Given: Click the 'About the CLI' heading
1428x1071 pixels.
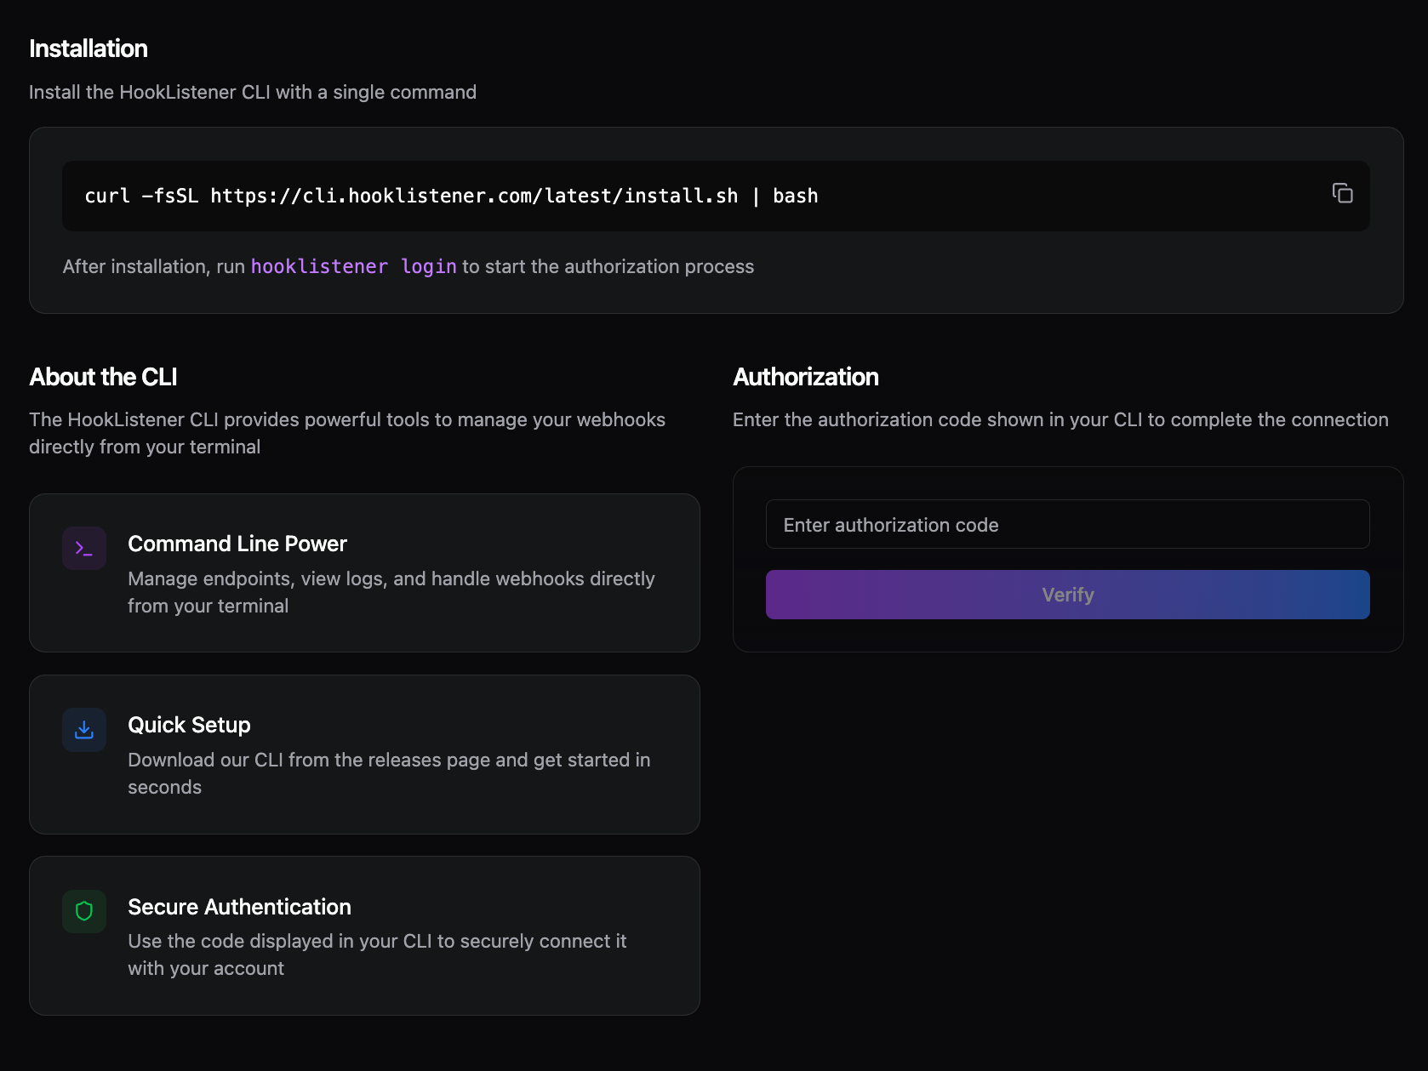Looking at the screenshot, I should (103, 377).
